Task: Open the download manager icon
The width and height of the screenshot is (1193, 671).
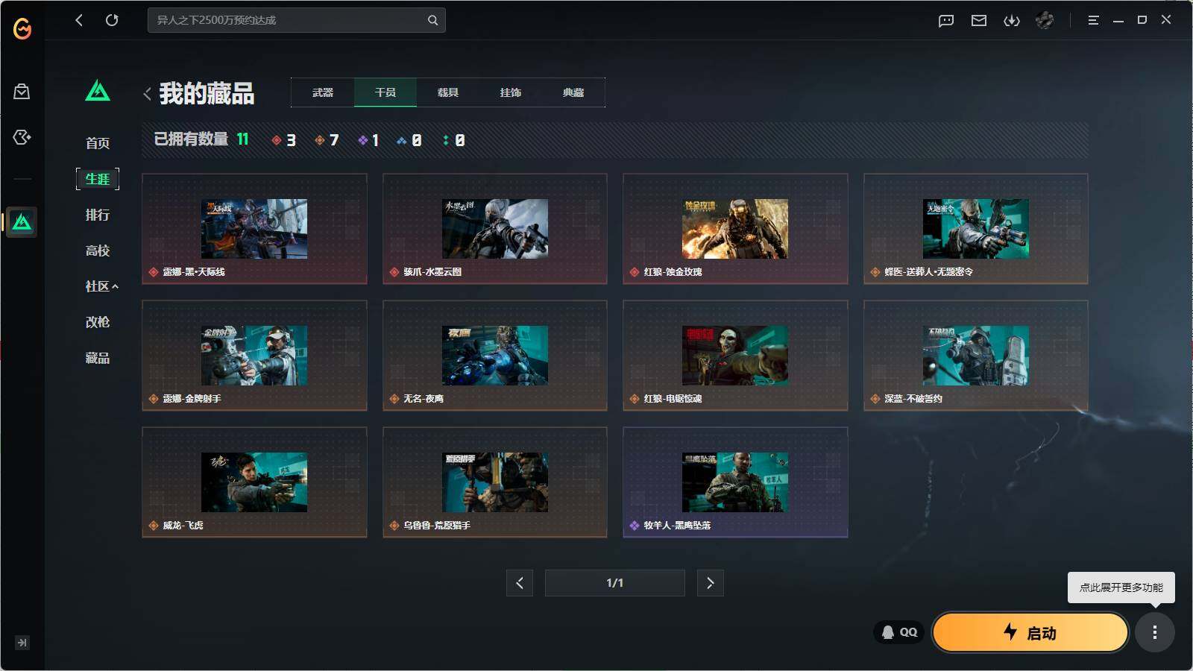Action: (1012, 21)
